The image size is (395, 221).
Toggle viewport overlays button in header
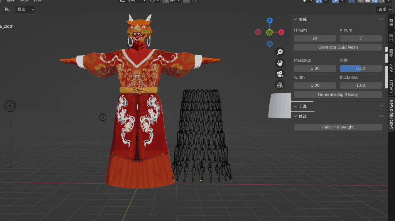tap(335, 1)
